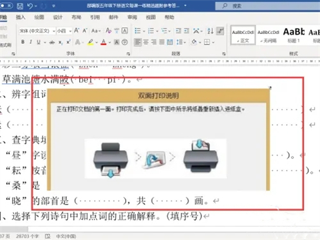Toggle bold formatting
The width and height of the screenshot is (320, 240).
point(23,42)
